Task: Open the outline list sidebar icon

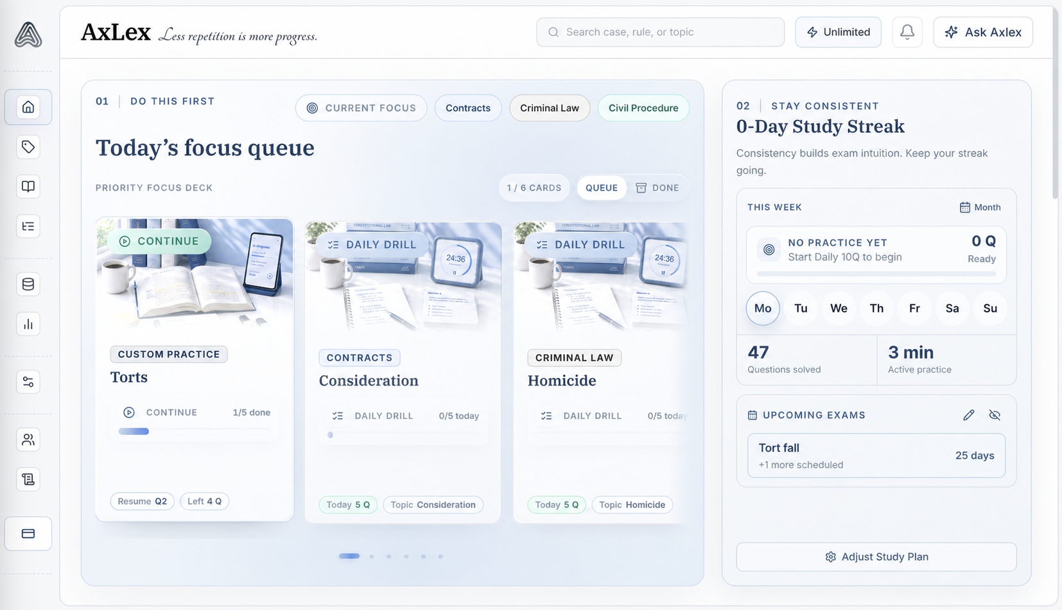Action: (x=28, y=226)
